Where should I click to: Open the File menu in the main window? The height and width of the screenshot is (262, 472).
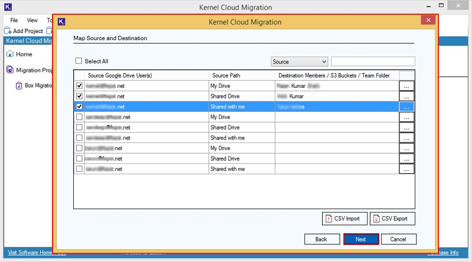point(14,20)
